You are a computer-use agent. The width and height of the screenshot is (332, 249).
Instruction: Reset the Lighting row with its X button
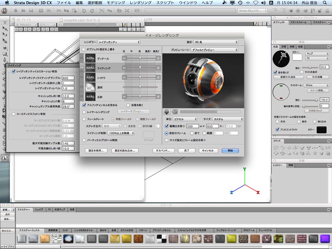coord(158,68)
